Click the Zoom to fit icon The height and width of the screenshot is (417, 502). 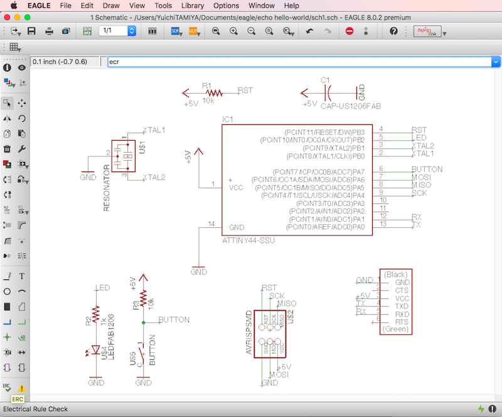point(216,31)
